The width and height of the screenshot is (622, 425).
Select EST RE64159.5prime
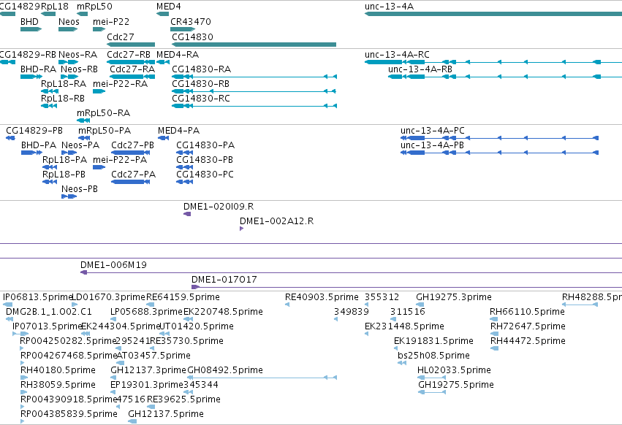(x=151, y=305)
